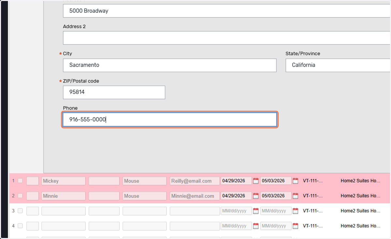Click VT-111-... text in row 1
391x239 pixels.
coord(313,181)
